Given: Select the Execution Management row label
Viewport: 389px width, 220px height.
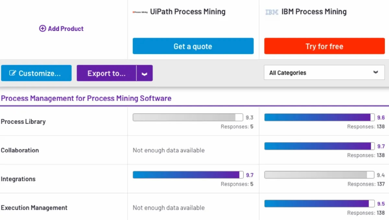Looking at the screenshot, I should [34, 208].
